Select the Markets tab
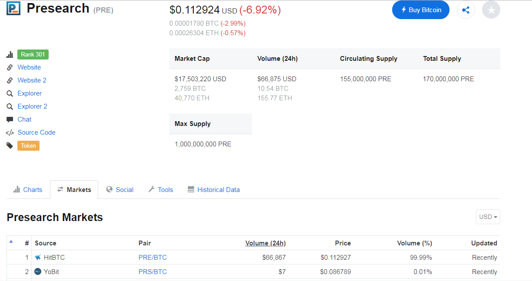 (x=74, y=190)
